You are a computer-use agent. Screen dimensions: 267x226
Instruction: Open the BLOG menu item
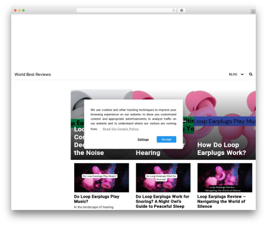pos(233,74)
